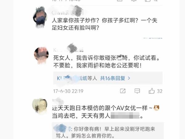Click the partly visible like icon next to count 12

pyautogui.click(x=148, y=1)
